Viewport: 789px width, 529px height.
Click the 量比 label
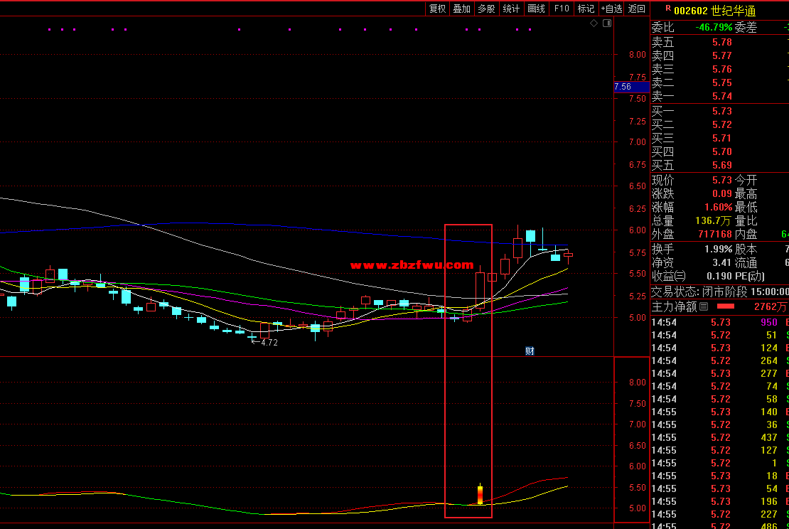(746, 221)
